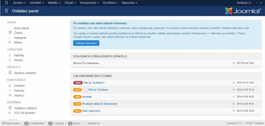Click the Šablony sidebar icon
265x126 pixels.
[x=10, y=90]
